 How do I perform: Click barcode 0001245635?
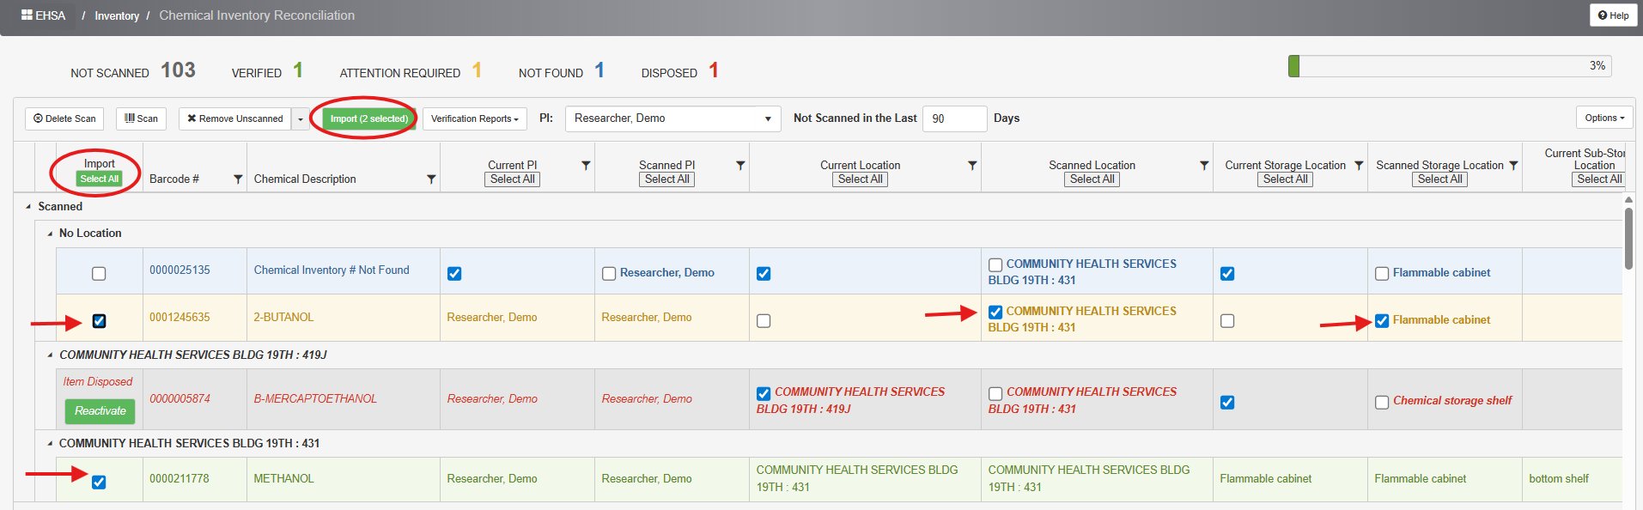(180, 318)
